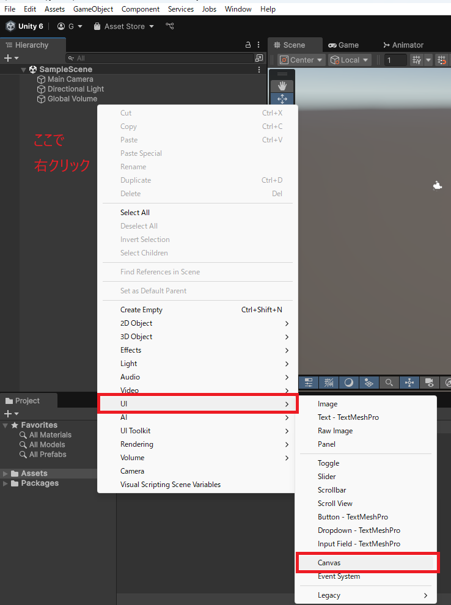
Task: Select the Hand tool in Scene view
Action: (282, 86)
